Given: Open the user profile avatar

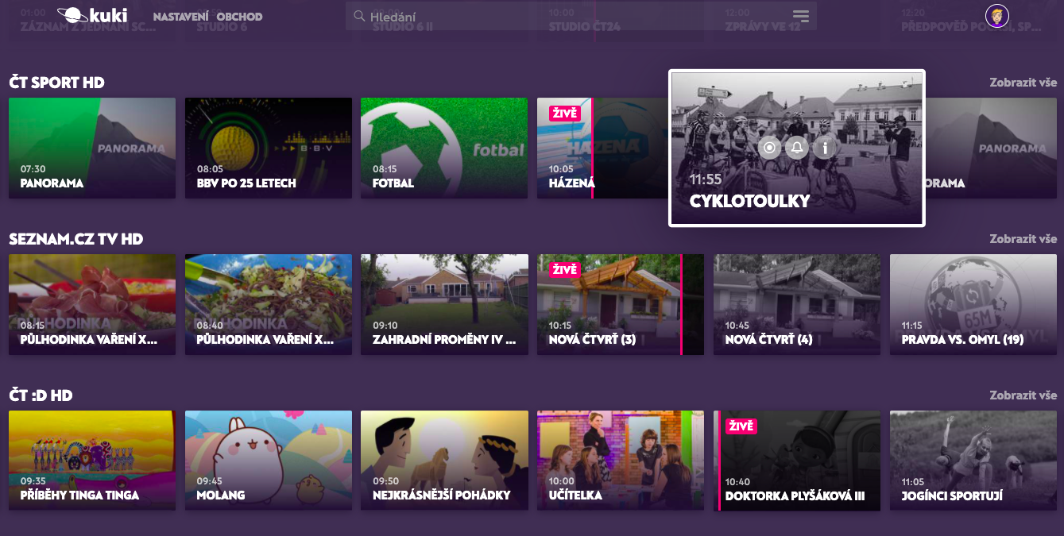Looking at the screenshot, I should click(x=996, y=16).
